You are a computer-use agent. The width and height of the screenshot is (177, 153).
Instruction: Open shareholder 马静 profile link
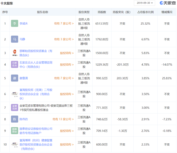pyautogui.click(x=22, y=39)
